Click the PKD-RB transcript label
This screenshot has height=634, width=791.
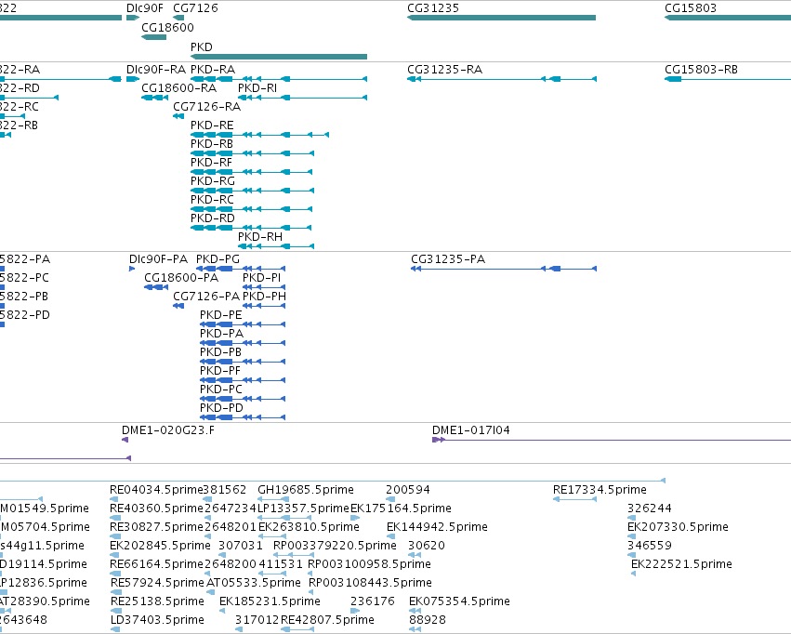pos(212,144)
